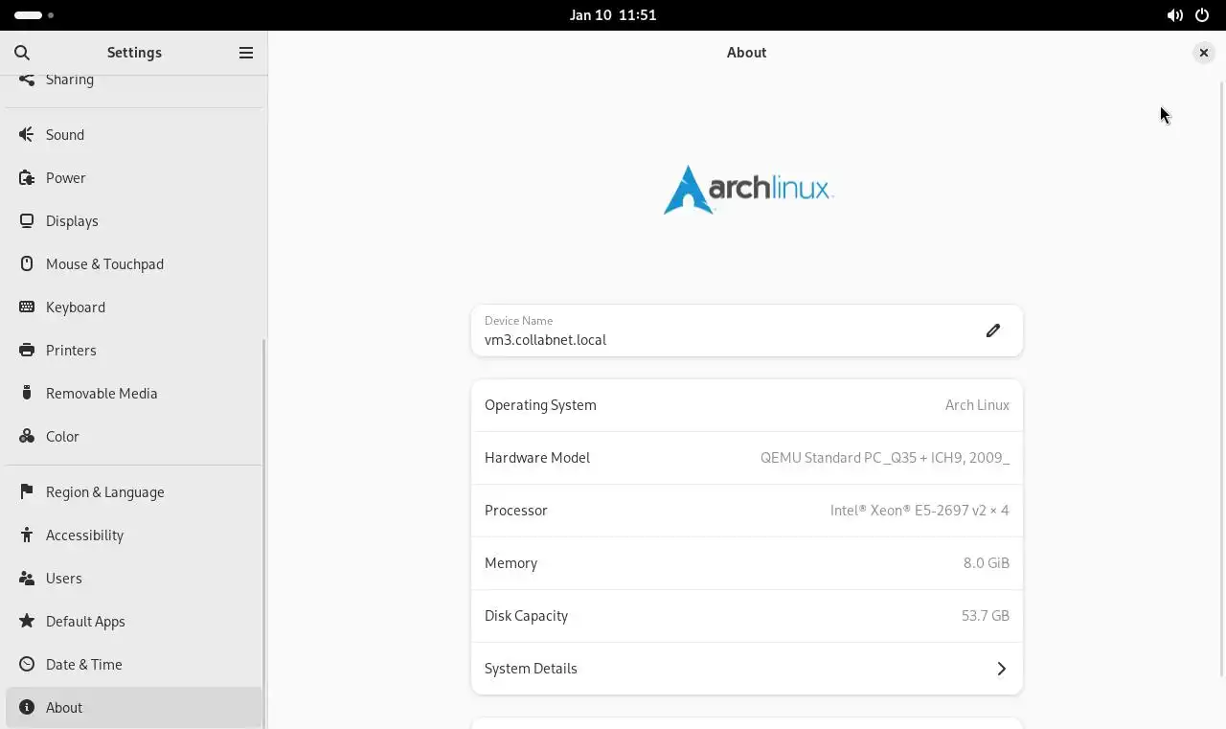Switch to the Displays panel label
This screenshot has width=1226, height=729.
(x=72, y=221)
